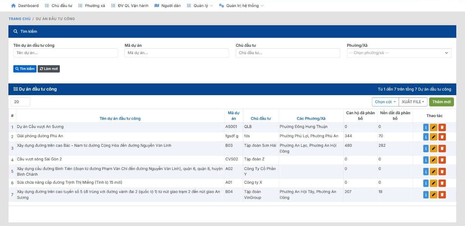
Task: Click the Mã dự án input field
Action: (177, 53)
